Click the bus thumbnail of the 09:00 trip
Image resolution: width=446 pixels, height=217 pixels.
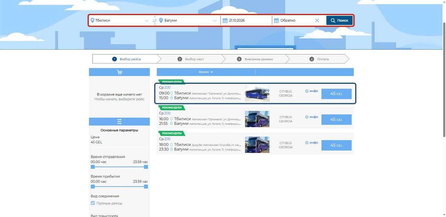(x=257, y=93)
